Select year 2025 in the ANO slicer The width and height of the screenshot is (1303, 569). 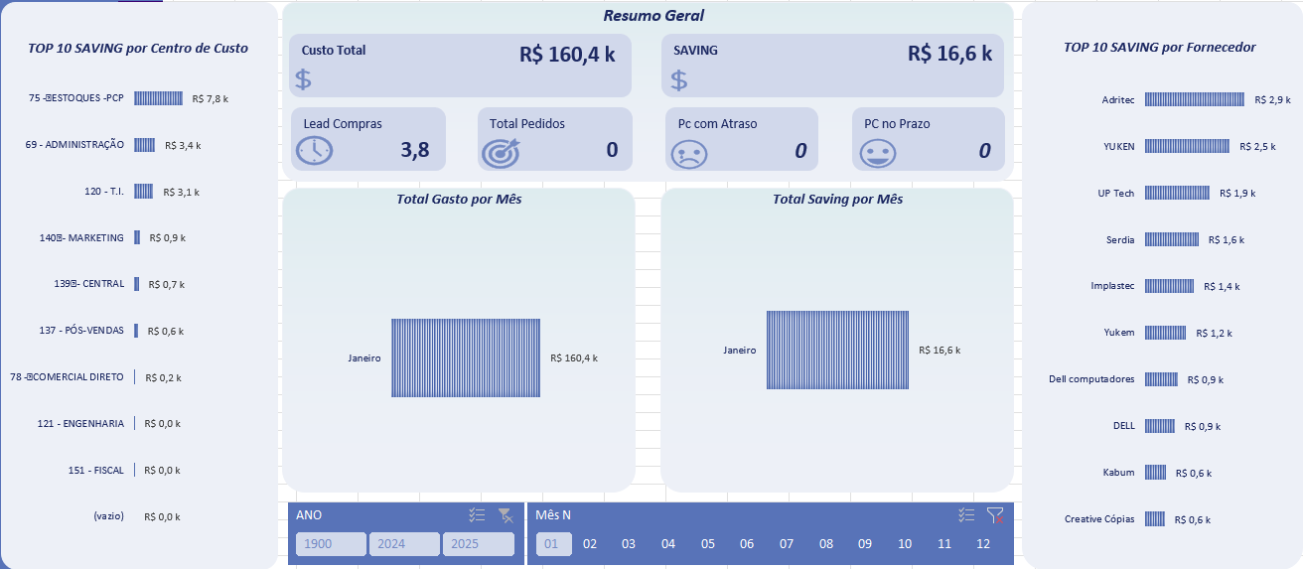click(x=478, y=544)
